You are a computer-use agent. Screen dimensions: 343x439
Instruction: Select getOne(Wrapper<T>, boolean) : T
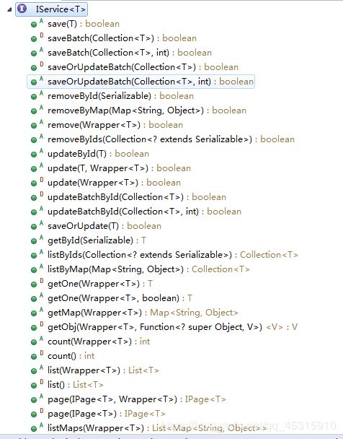120,298
